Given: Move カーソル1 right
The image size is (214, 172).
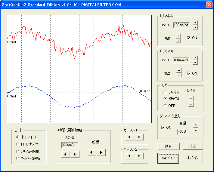Looking at the screenshot, I should 139,137.
